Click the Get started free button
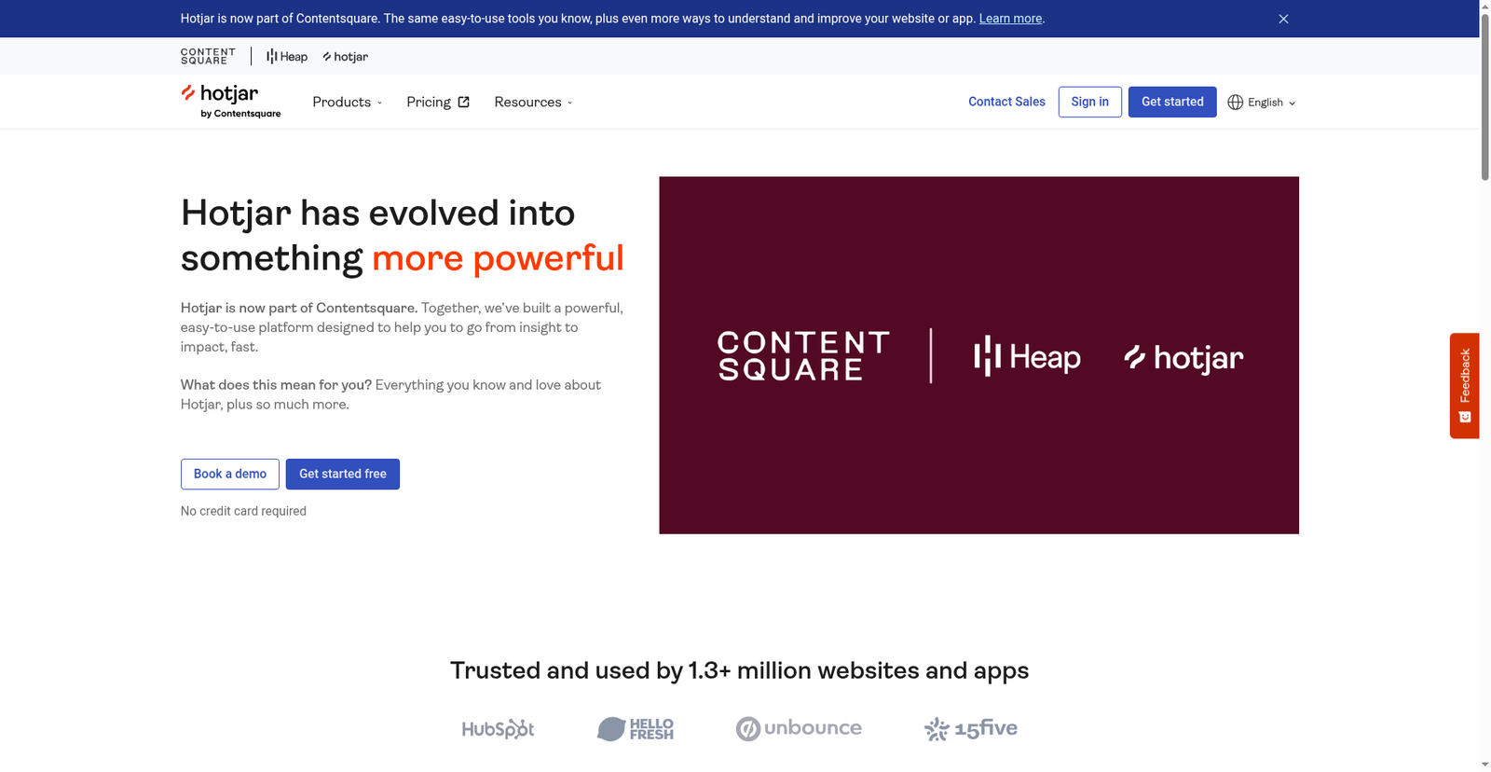This screenshot has height=772, width=1491. (x=342, y=474)
